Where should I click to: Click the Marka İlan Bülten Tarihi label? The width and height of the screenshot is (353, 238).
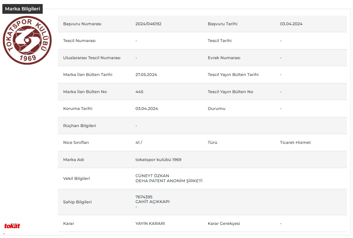pyautogui.click(x=87, y=75)
